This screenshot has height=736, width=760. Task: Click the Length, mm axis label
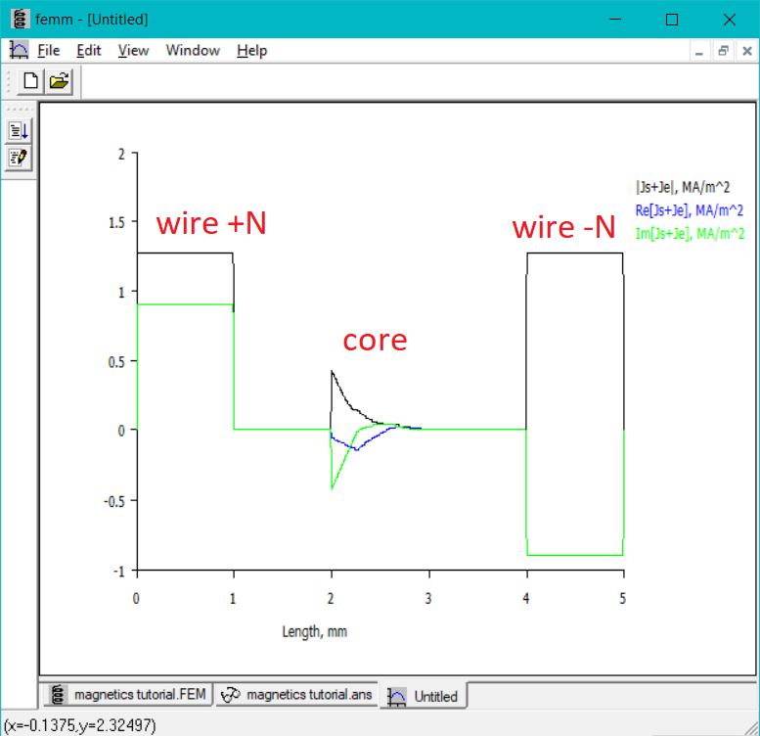315,632
